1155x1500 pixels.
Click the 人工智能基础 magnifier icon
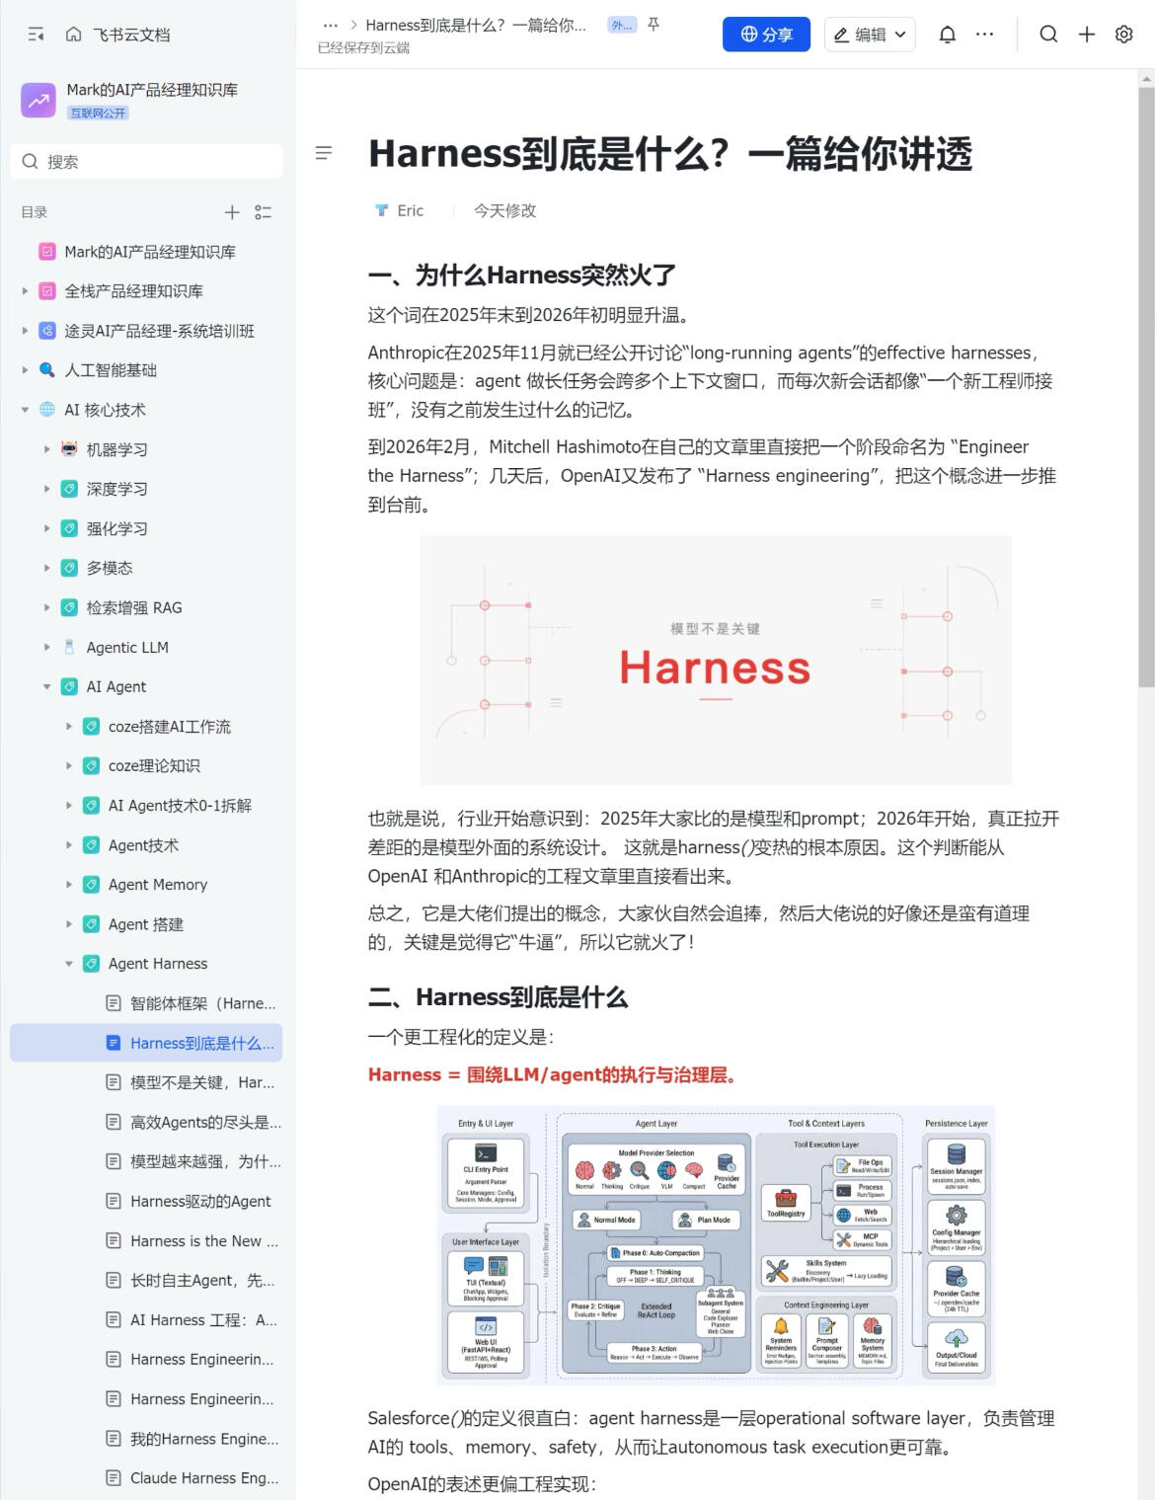click(46, 370)
